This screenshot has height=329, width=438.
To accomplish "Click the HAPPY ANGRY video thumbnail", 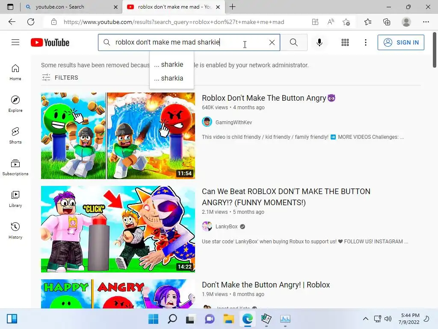I will (118, 294).
